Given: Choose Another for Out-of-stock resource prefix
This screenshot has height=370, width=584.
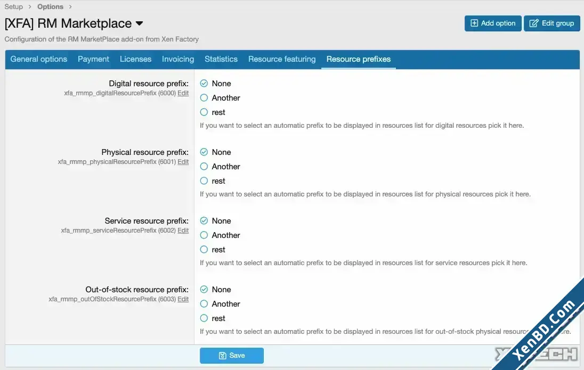Looking at the screenshot, I should click(204, 304).
